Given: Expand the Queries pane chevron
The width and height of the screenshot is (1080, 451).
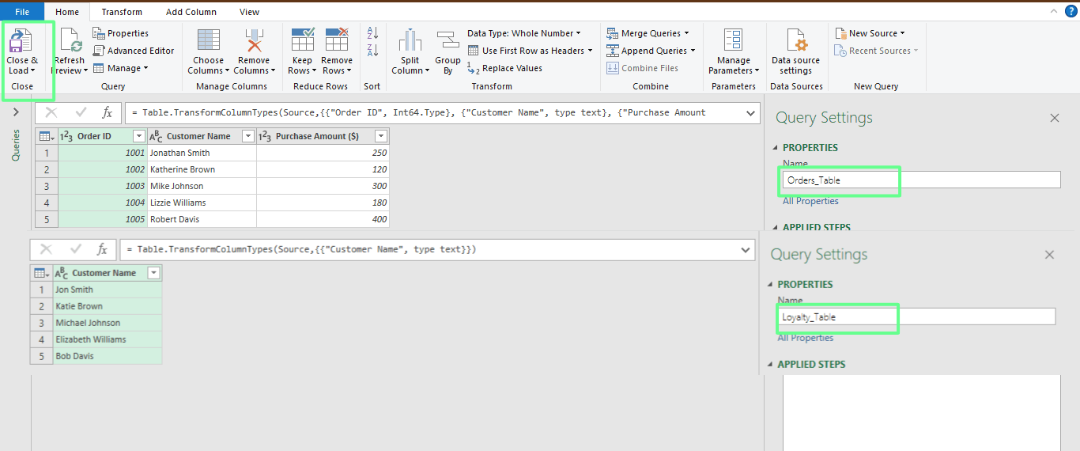Looking at the screenshot, I should 16,112.
